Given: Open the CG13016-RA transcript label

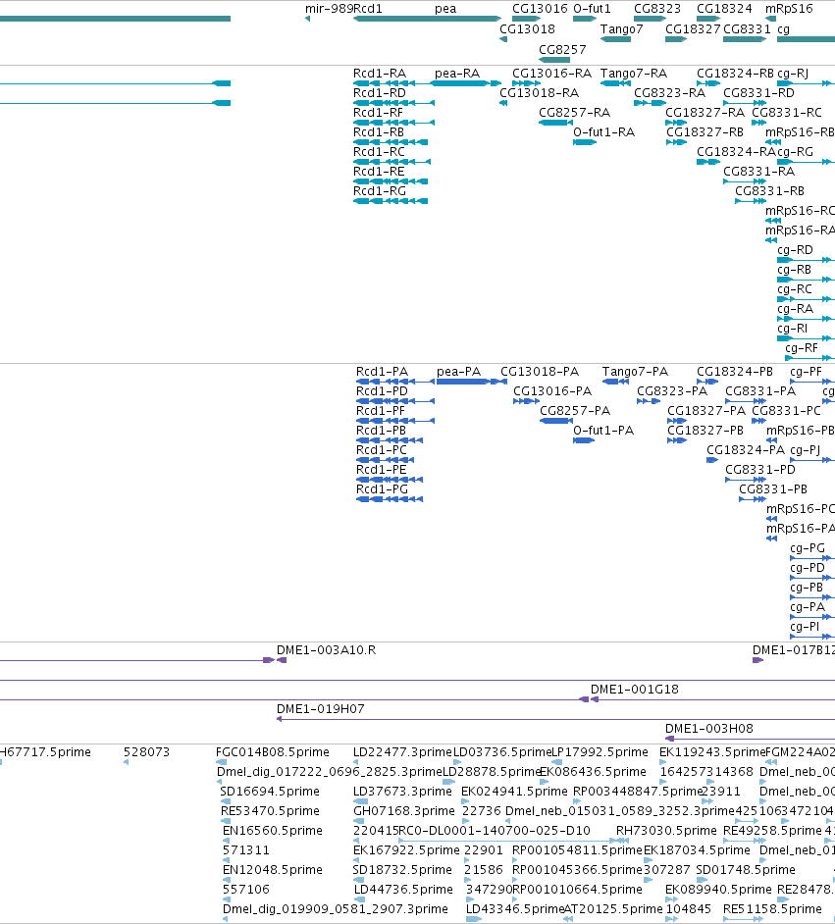Looking at the screenshot, I should (551, 74).
